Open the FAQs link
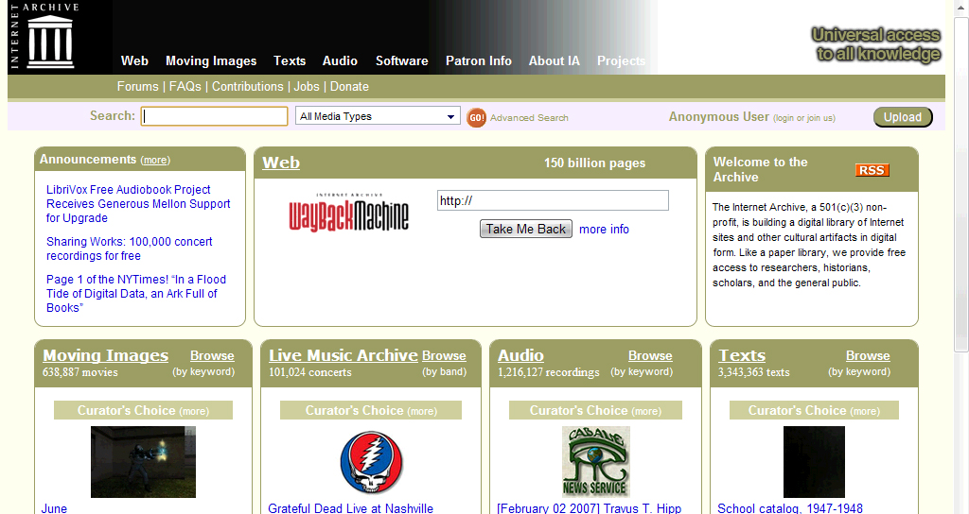The width and height of the screenshot is (969, 514). coord(185,86)
